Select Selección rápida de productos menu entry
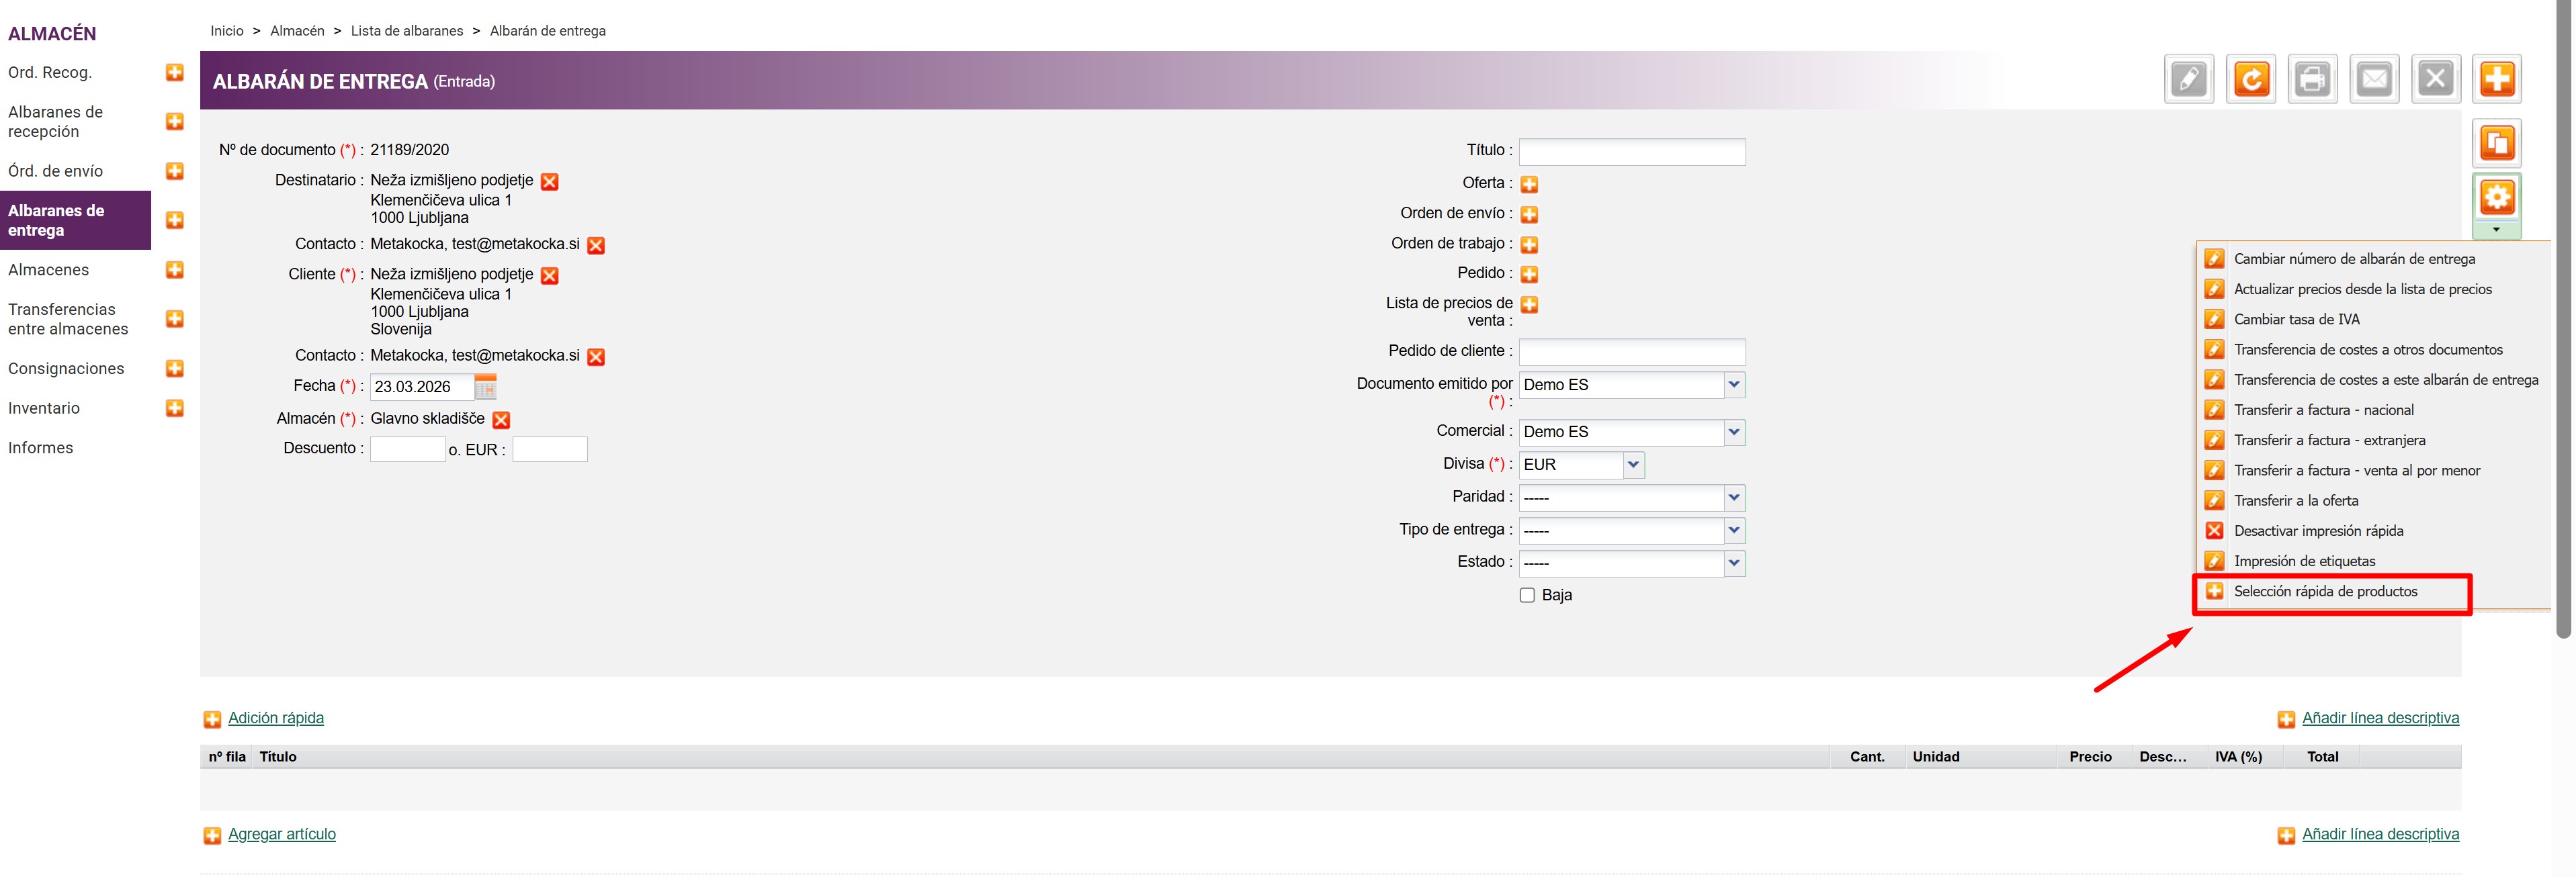This screenshot has height=877, width=2576. (2325, 592)
